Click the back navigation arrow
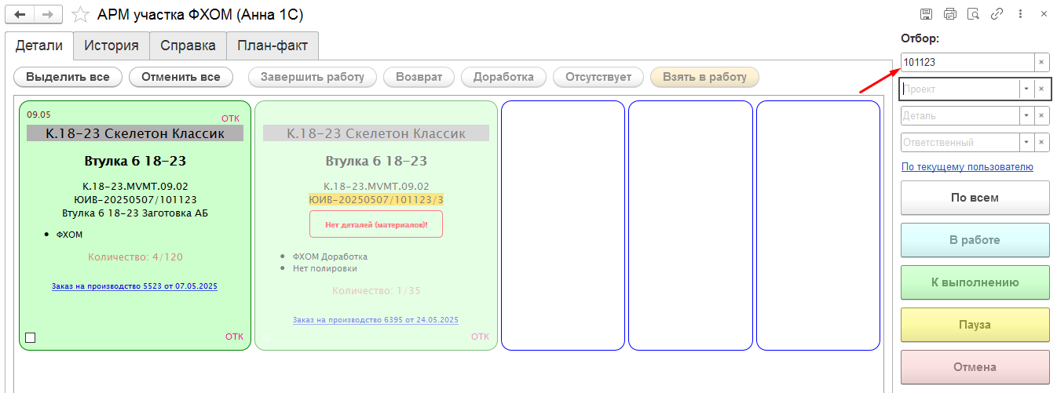The height and width of the screenshot is (393, 1057). 20,14
